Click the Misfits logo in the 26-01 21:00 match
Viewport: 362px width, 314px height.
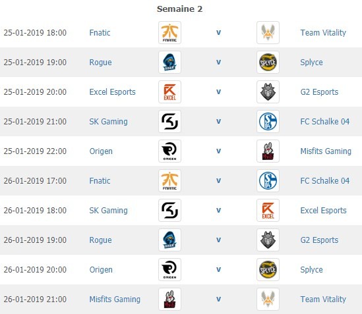[x=169, y=300]
